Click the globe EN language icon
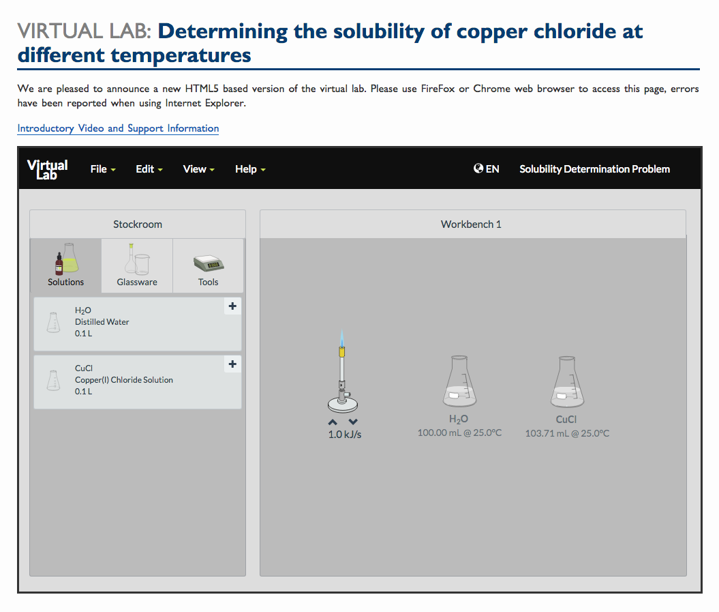This screenshot has height=612, width=719. tap(478, 169)
